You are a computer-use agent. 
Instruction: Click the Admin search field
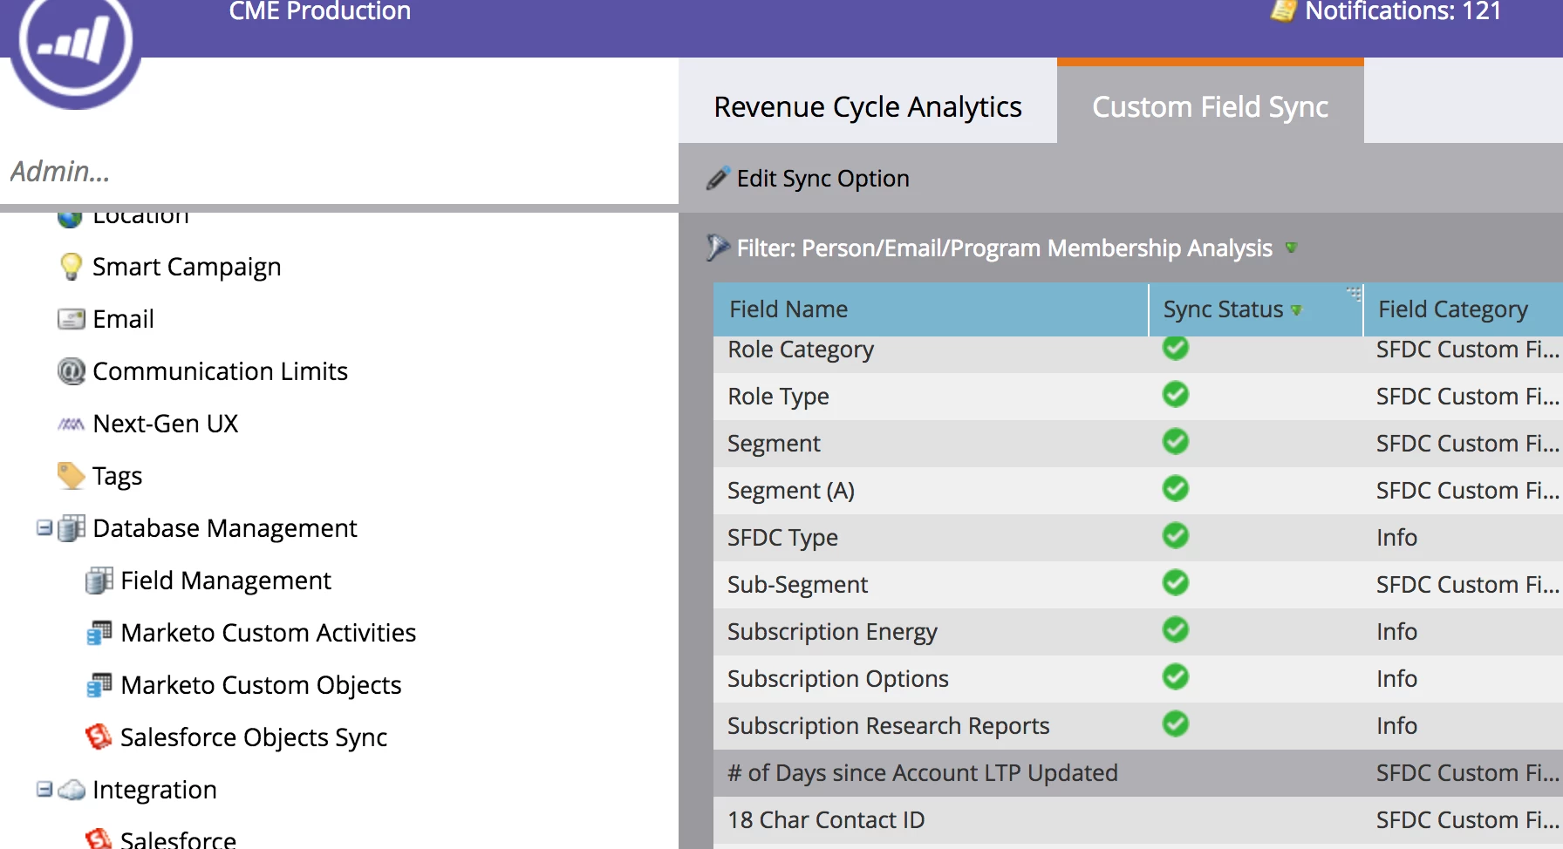click(331, 172)
